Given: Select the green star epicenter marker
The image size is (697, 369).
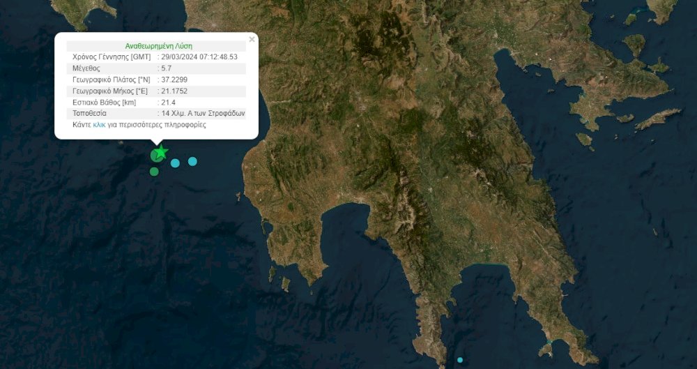Looking at the screenshot, I should coord(161,152).
